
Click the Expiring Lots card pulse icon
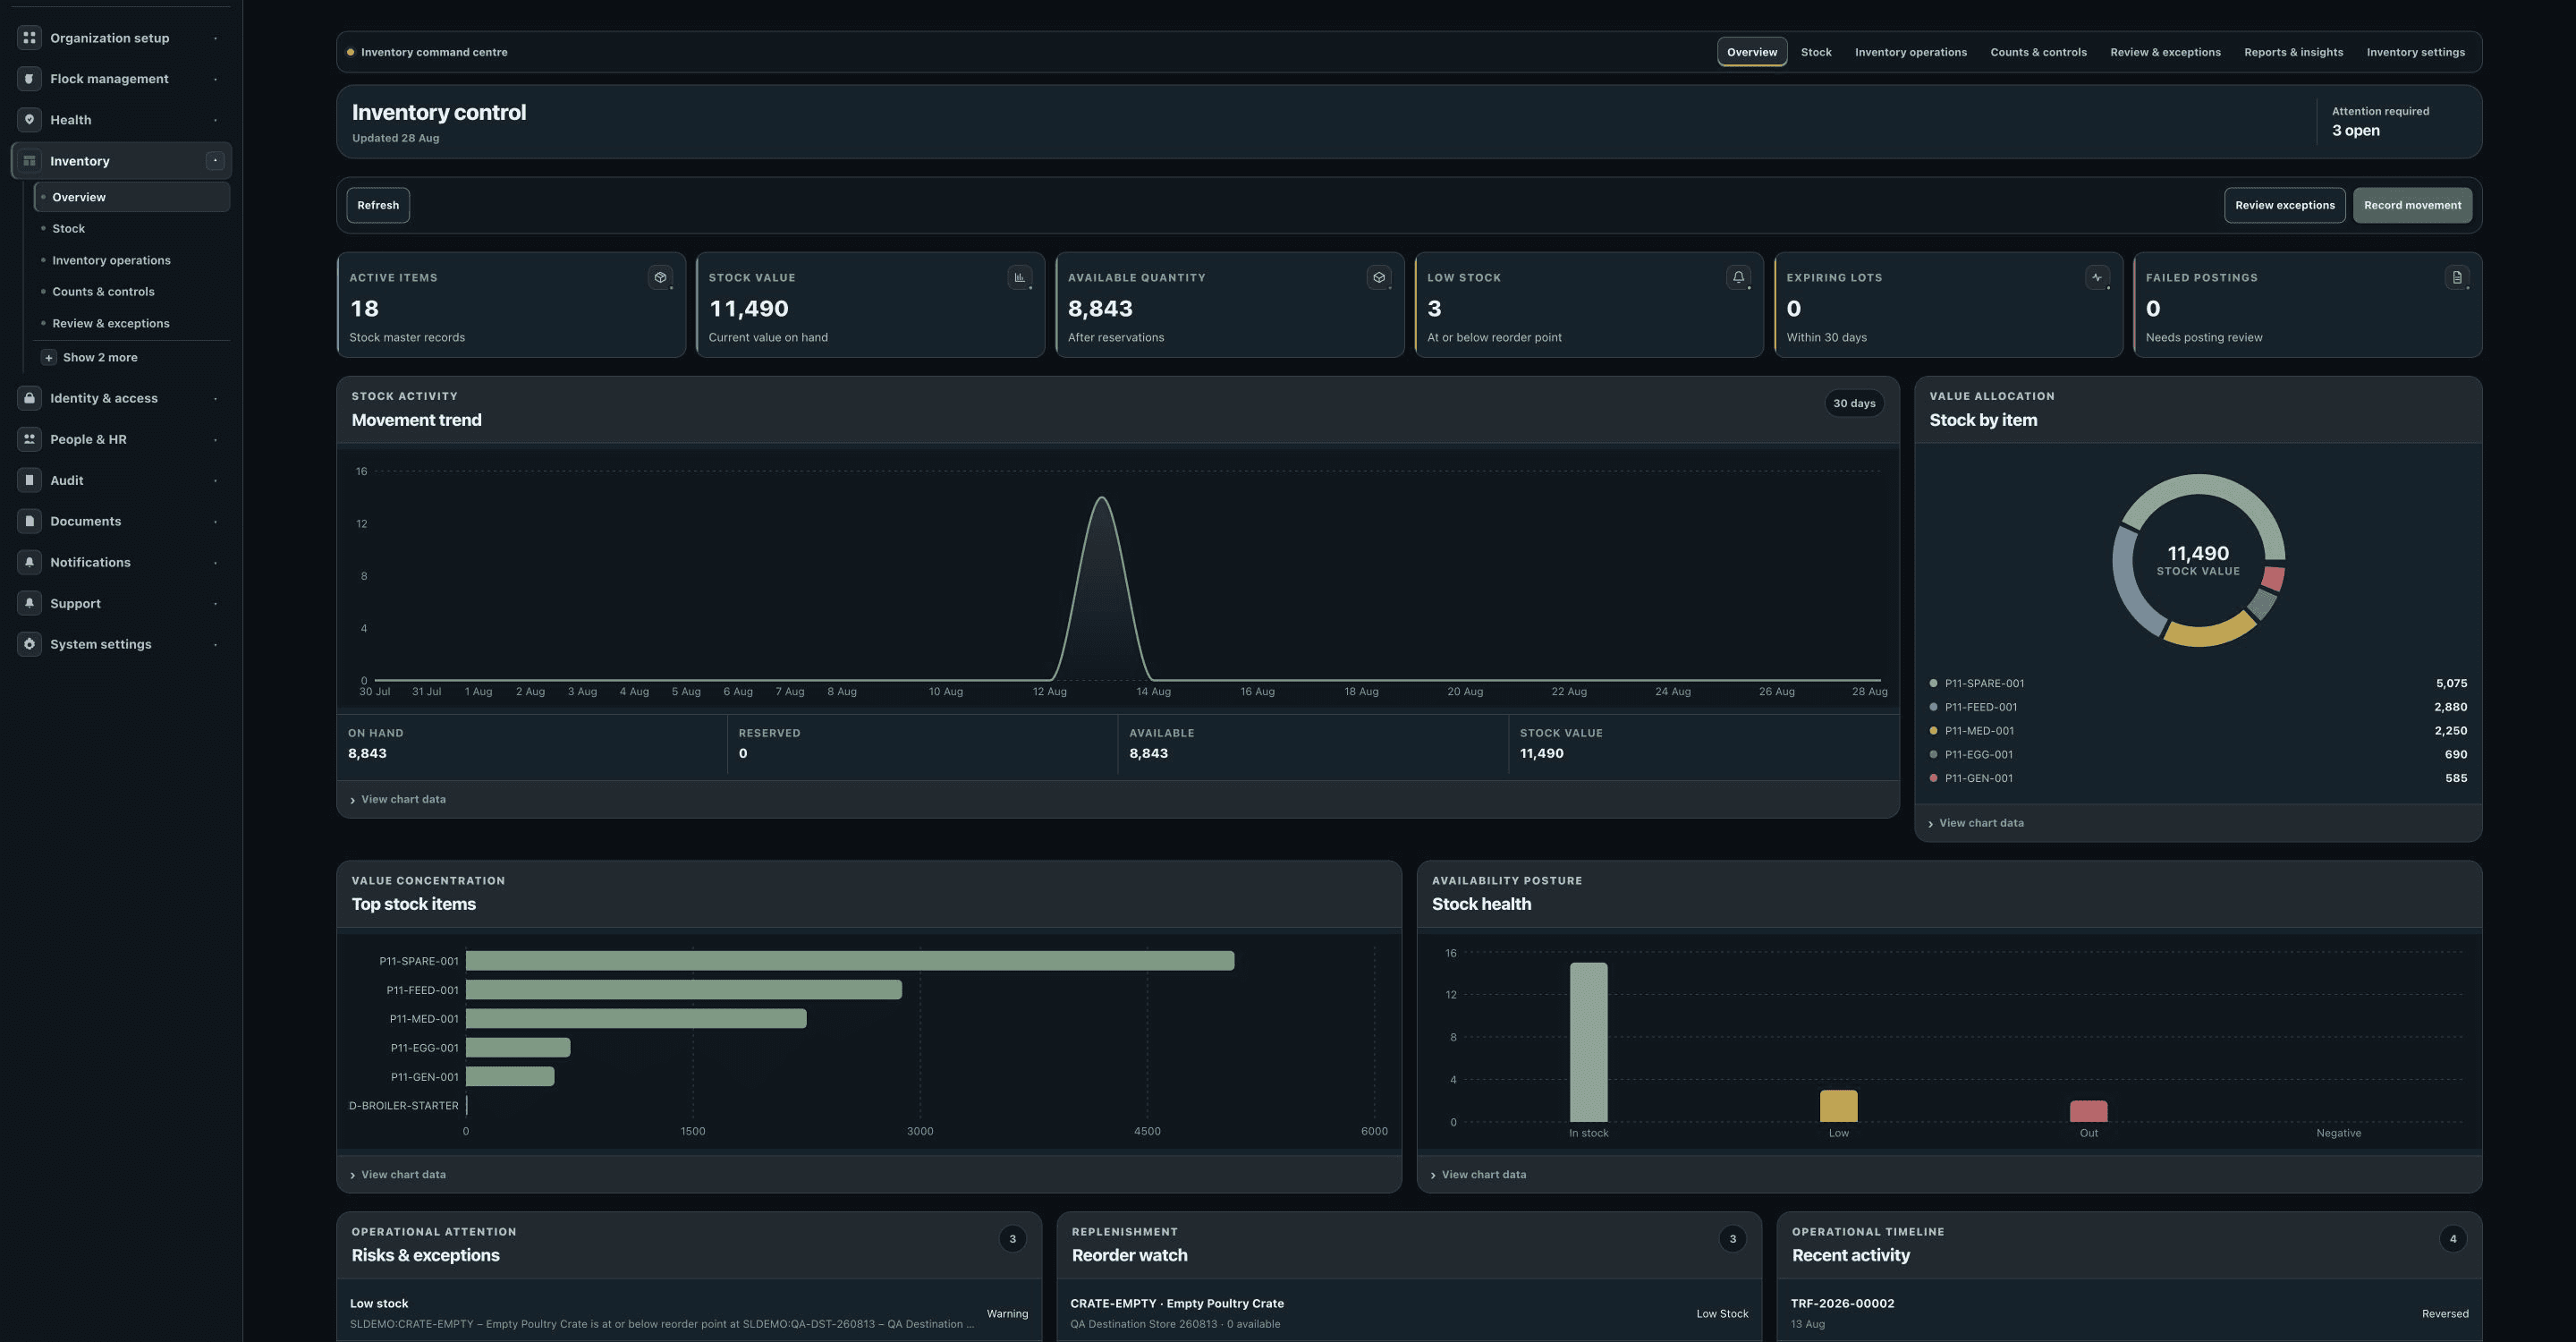point(2097,278)
